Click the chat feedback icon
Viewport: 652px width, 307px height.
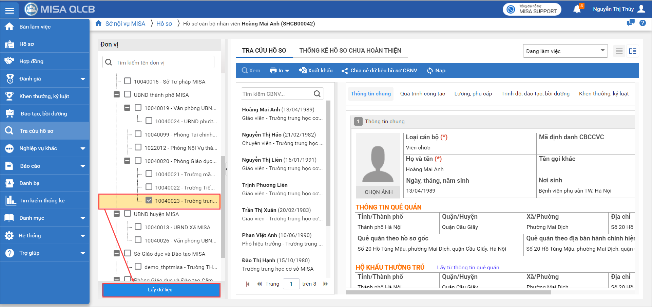pyautogui.click(x=630, y=23)
